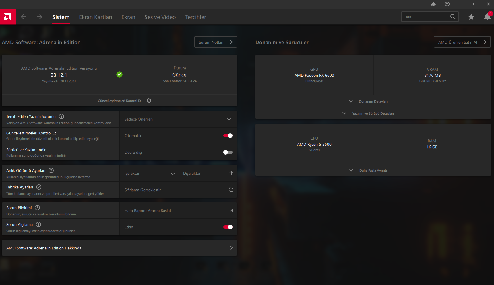The height and width of the screenshot is (285, 494).
Task: Show help for Sorun Algılama
Action: 38,224
